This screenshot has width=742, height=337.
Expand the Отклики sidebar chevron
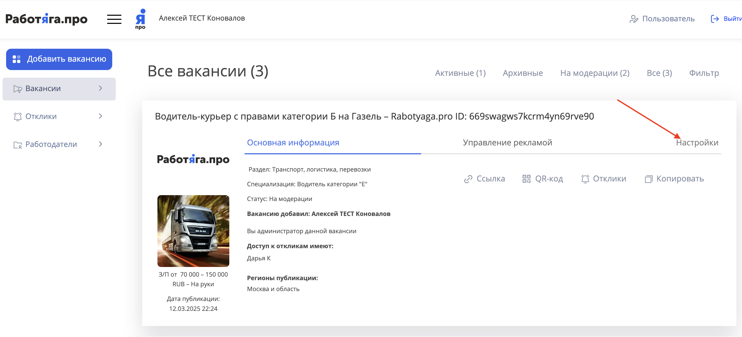101,116
